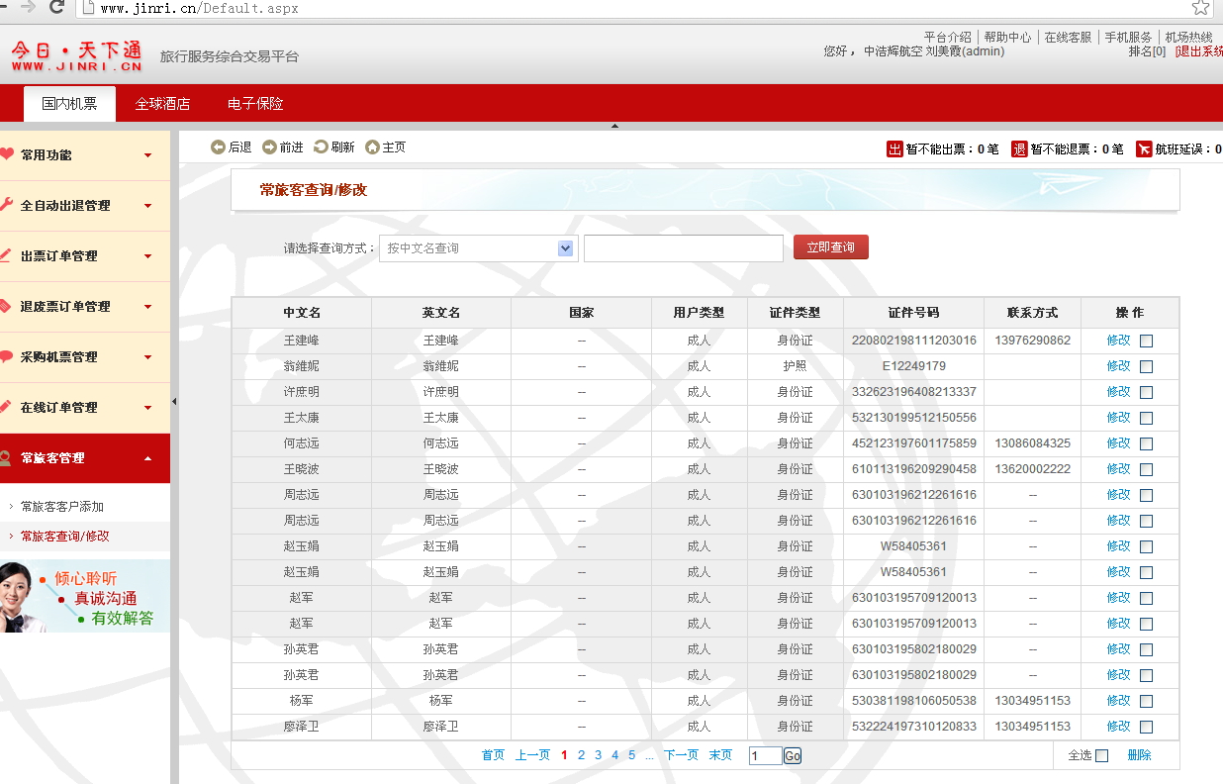
Task: Tick the checkbox for 翁維妮 row
Action: (1146, 366)
